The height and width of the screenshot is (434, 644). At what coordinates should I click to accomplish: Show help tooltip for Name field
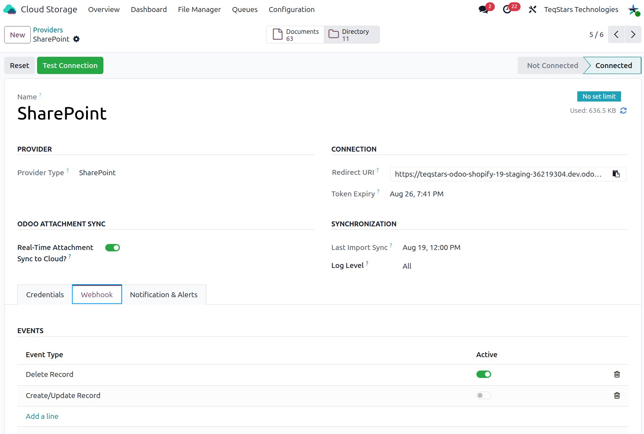(x=40, y=94)
